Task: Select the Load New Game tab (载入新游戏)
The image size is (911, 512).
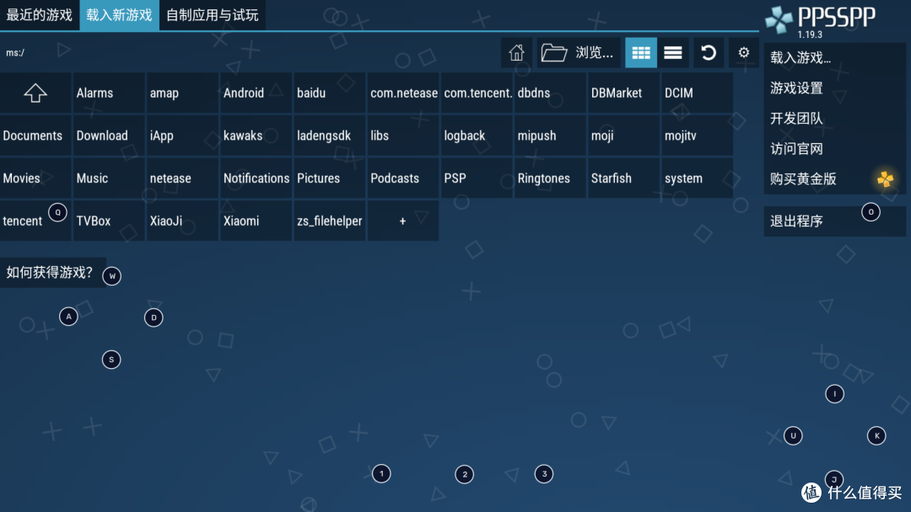Action: 119,15
